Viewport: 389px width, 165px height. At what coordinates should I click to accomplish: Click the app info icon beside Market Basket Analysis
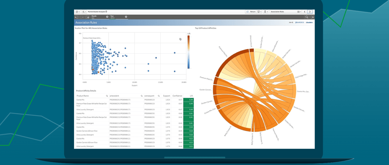pos(106,12)
